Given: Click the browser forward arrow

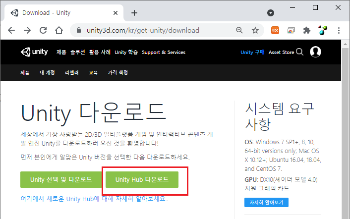Looking at the screenshot, I should 27,30.
